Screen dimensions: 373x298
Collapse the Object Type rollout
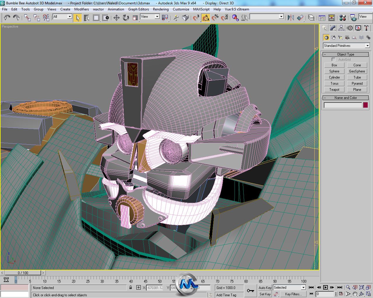point(346,54)
